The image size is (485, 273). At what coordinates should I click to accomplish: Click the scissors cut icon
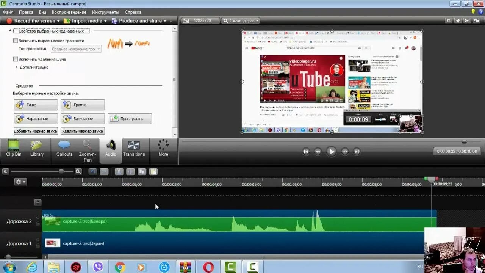pyautogui.click(x=119, y=172)
